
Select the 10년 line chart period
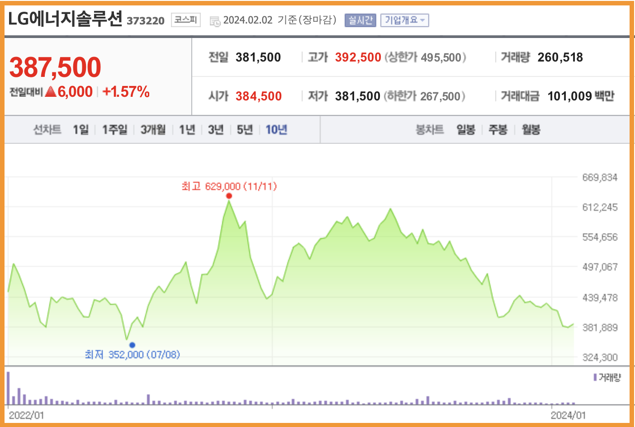pyautogui.click(x=276, y=130)
